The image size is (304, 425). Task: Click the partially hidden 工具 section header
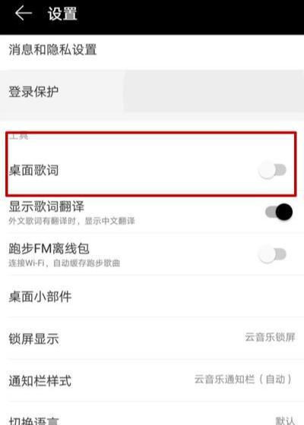pyautogui.click(x=18, y=136)
